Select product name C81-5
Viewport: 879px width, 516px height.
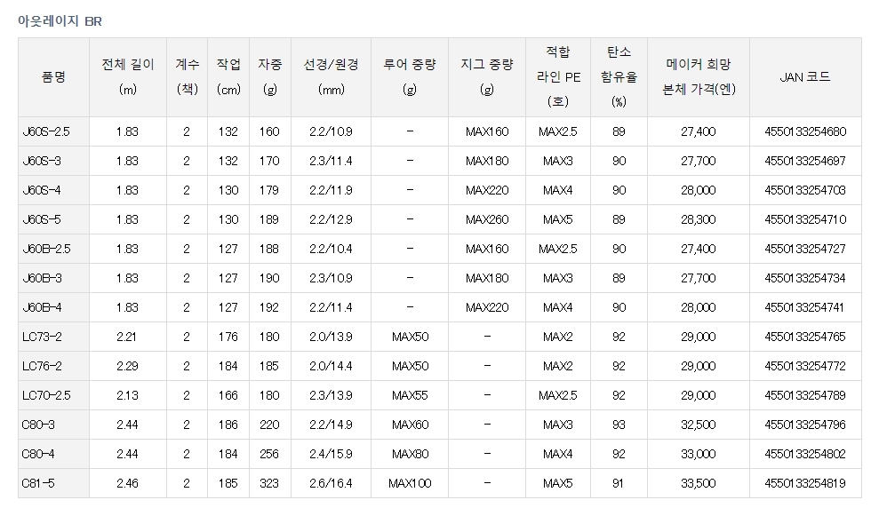(38, 483)
